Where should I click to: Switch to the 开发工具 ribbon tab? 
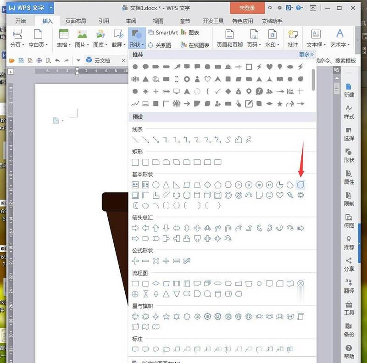point(213,21)
